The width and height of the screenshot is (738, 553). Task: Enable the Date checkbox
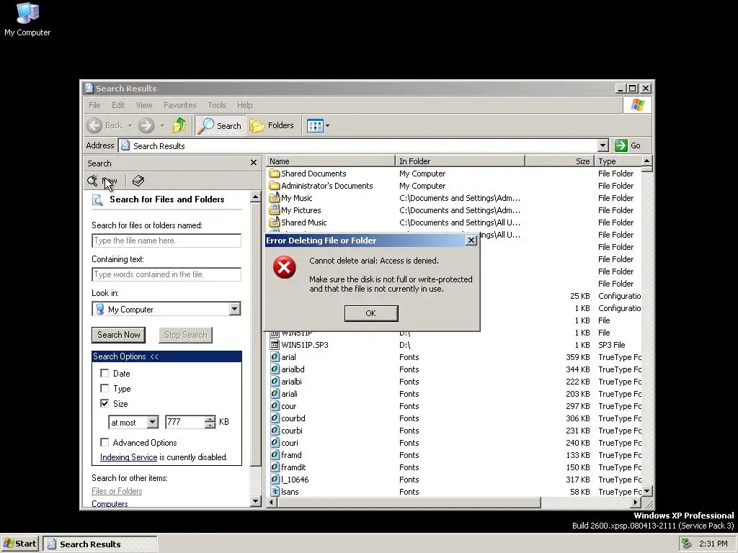point(105,374)
